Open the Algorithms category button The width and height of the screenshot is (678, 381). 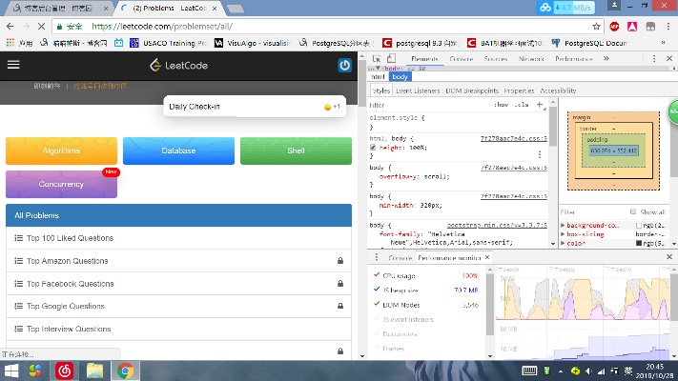61,150
